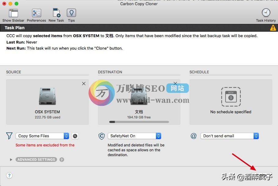
Task: Open the Don't send email dropdown
Action: [229, 136]
